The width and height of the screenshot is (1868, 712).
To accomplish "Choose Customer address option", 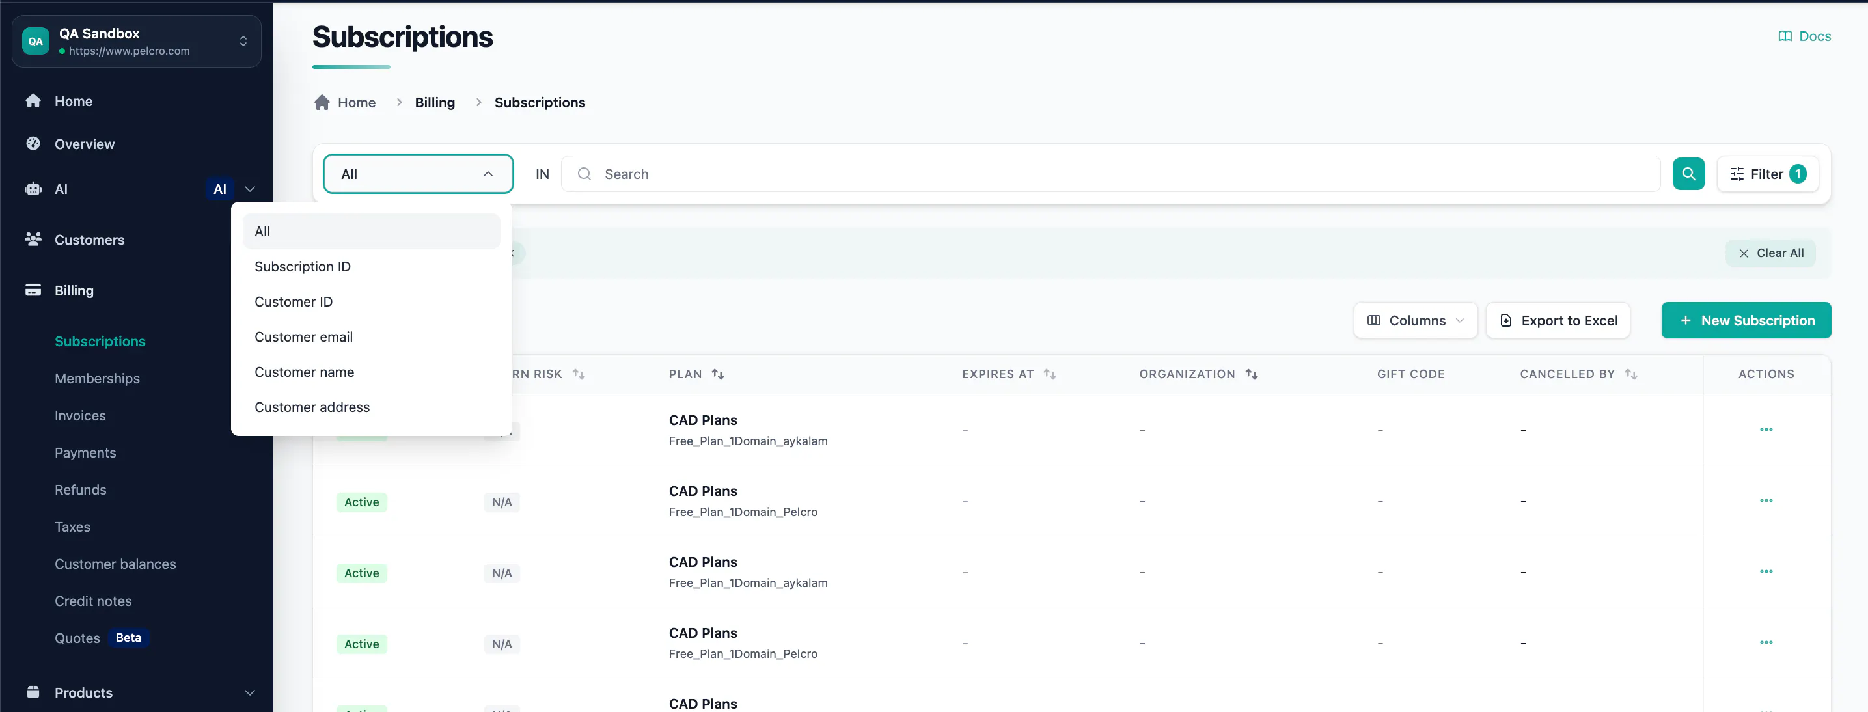I will [371, 407].
